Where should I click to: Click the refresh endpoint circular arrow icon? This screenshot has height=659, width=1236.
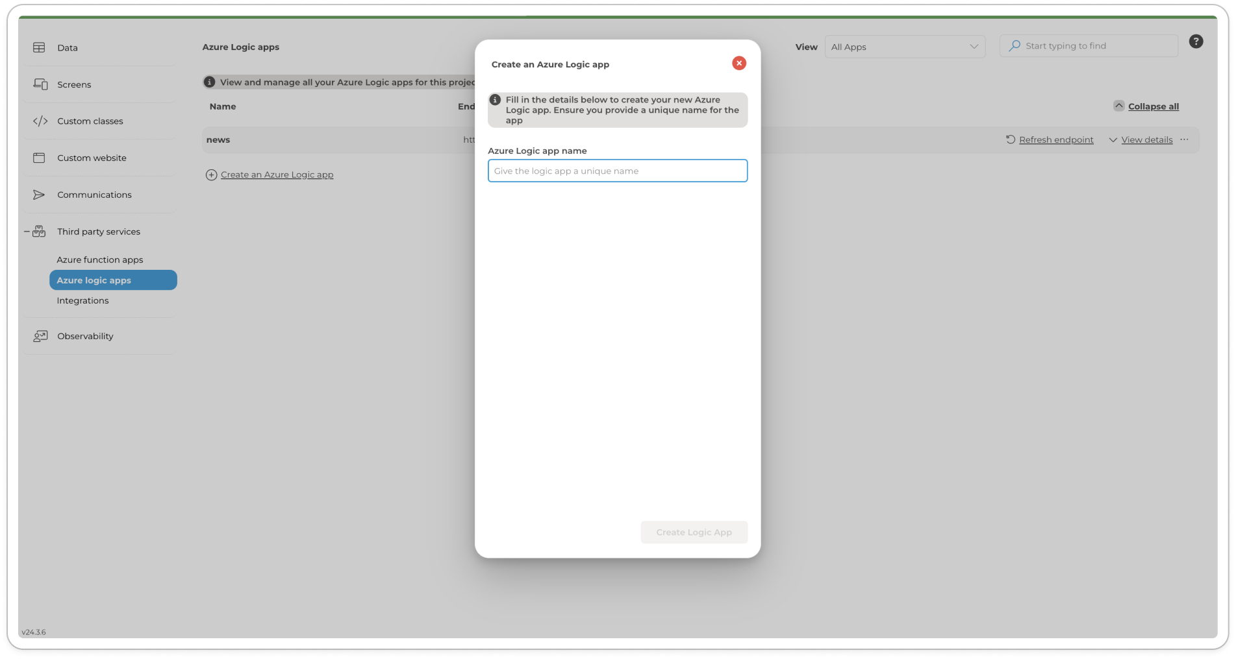pos(1011,139)
